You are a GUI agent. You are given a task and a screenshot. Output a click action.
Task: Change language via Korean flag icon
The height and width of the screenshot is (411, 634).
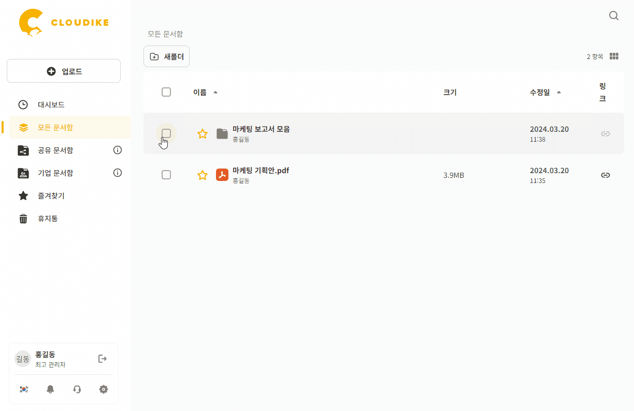point(23,389)
